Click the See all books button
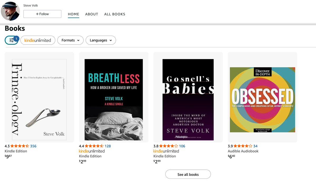 [x=188, y=174]
